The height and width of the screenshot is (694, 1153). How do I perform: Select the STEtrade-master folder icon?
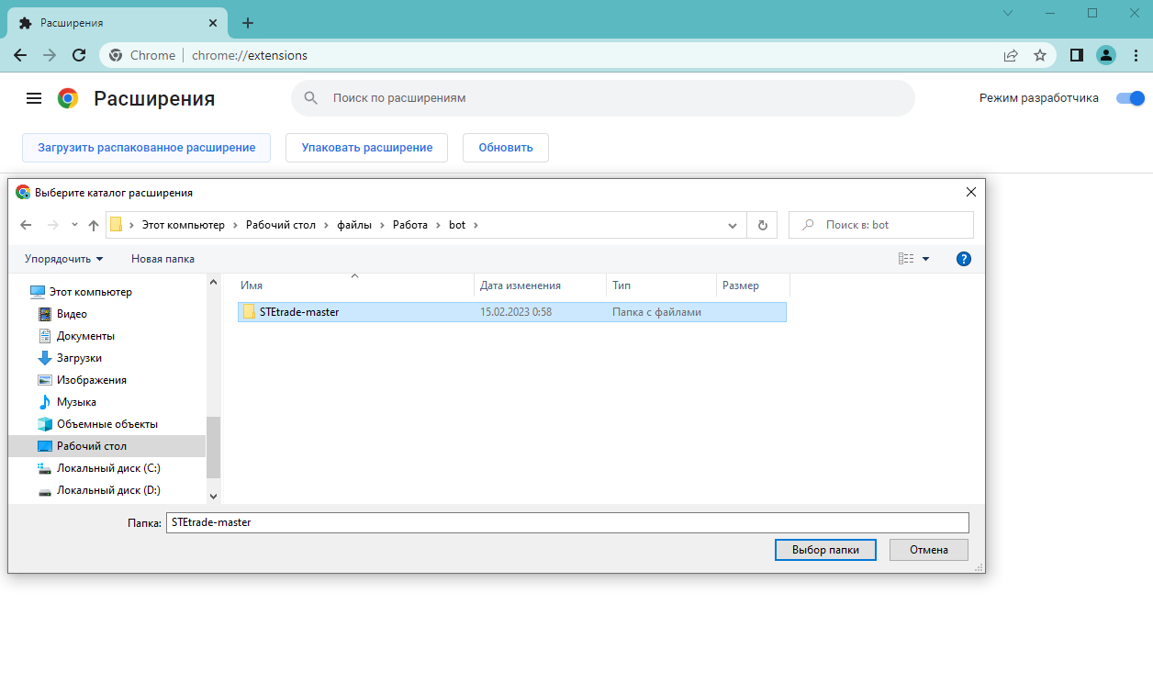click(x=249, y=312)
